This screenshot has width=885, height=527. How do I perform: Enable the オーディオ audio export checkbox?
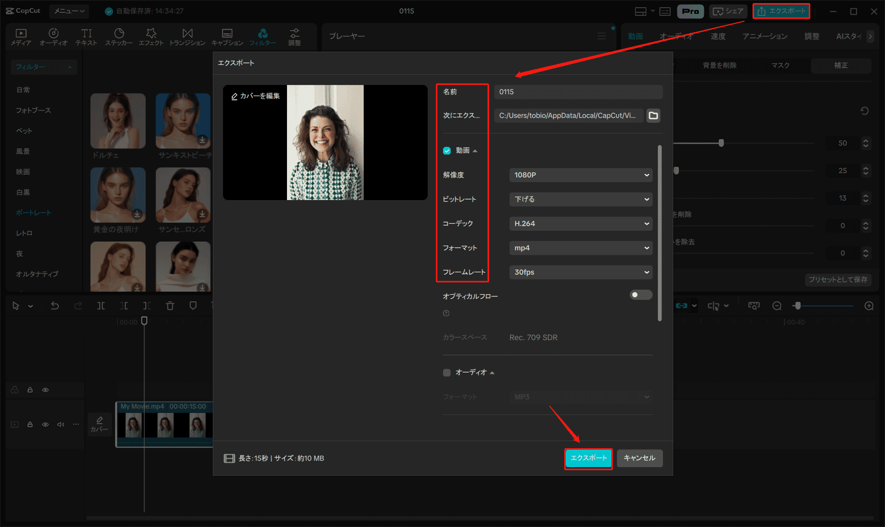[447, 372]
